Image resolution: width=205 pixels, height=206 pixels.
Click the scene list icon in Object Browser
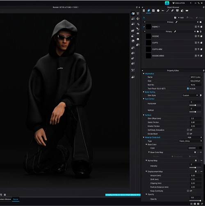pos(144,11)
